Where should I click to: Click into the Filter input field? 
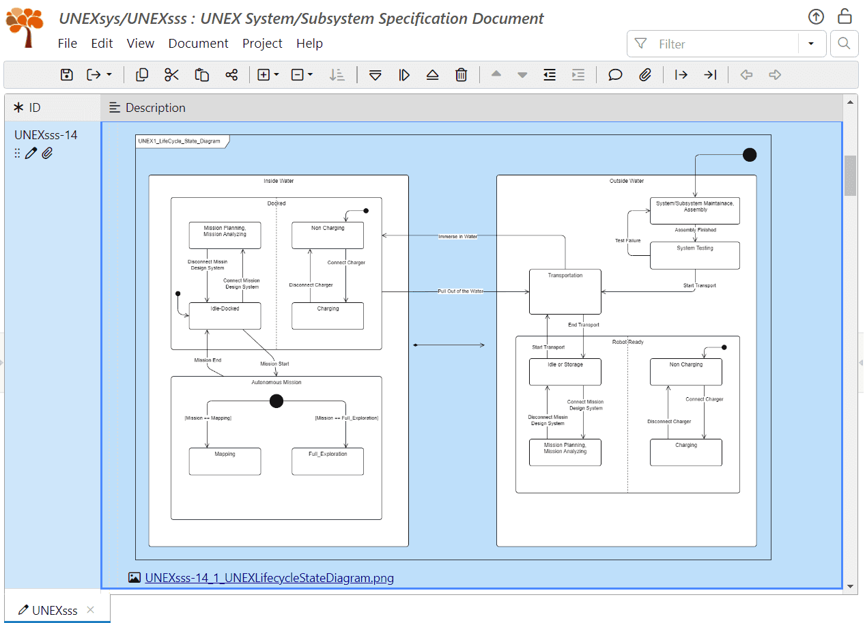click(x=713, y=44)
